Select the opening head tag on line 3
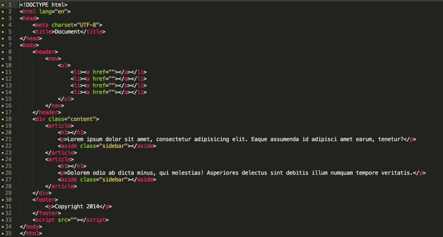 click(x=29, y=18)
